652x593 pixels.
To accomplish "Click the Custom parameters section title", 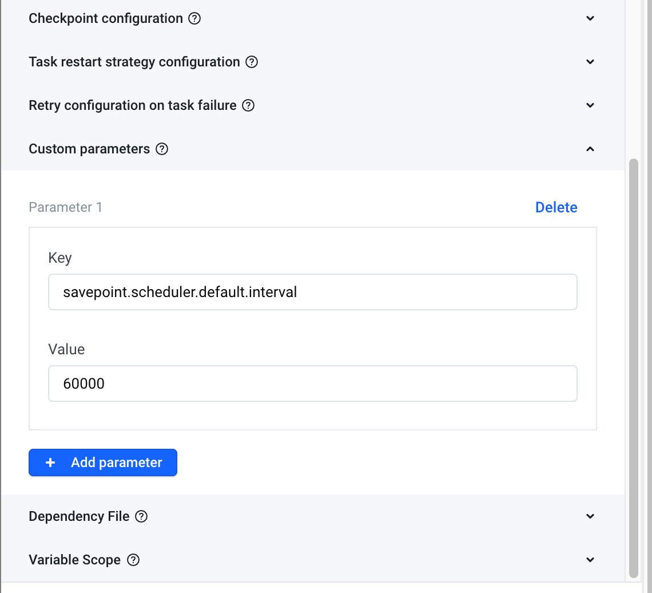I will point(89,149).
